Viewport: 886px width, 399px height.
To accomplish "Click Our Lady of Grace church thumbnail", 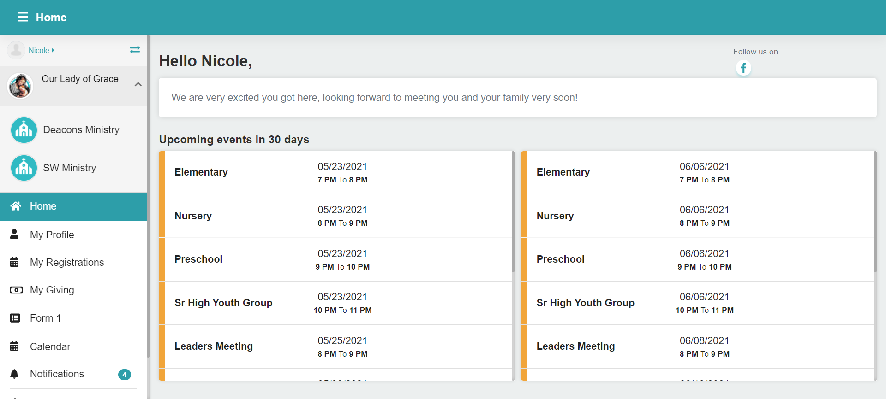I will click(x=20, y=86).
